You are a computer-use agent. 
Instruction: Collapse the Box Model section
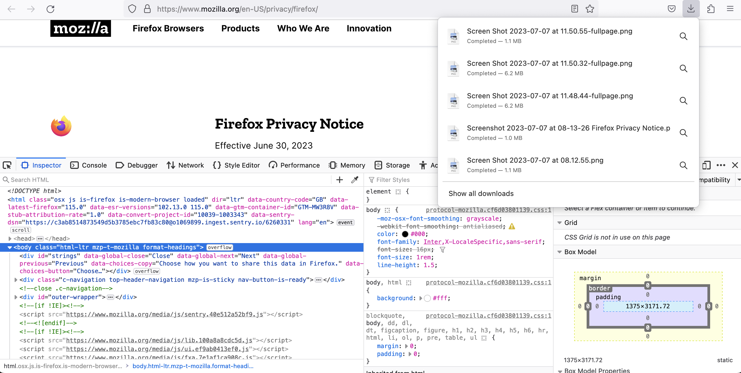pos(560,252)
